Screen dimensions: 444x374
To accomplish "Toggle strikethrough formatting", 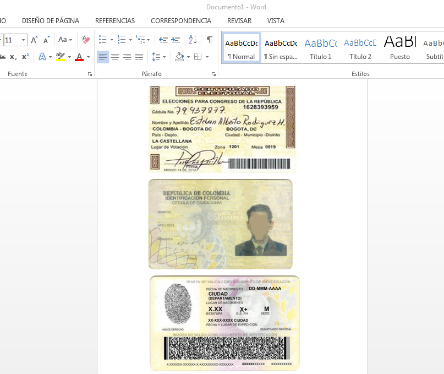I will click(x=3, y=57).
